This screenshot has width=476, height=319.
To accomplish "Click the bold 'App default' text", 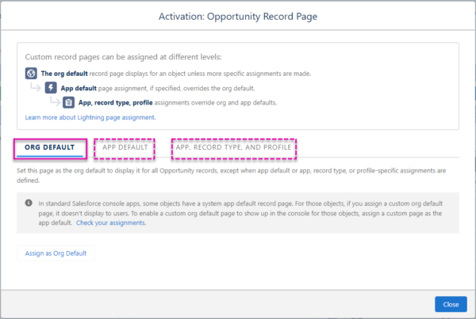I will click(79, 88).
